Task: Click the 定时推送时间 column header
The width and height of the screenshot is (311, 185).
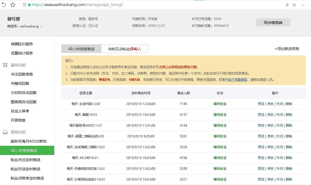Action: [141, 93]
